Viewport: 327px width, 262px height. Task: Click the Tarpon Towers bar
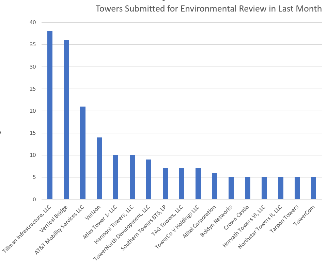(297, 188)
